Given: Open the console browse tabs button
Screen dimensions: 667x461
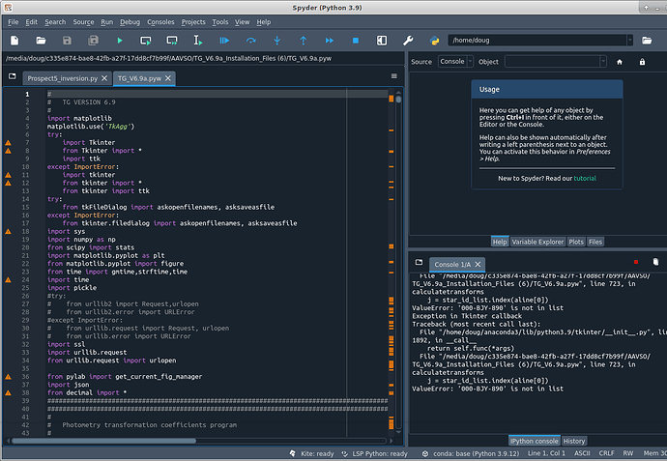Looking at the screenshot, I should click(x=419, y=263).
